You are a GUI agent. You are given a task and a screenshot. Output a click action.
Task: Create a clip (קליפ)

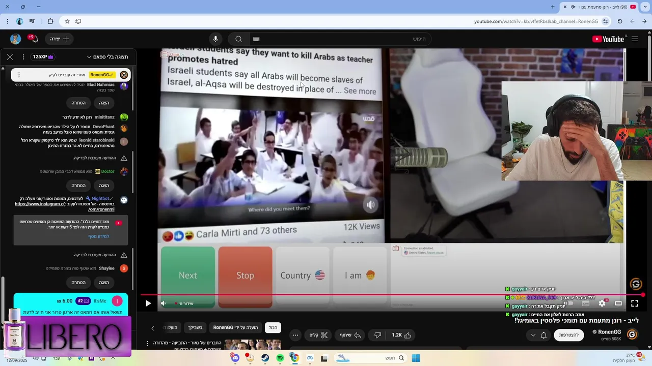pyautogui.click(x=319, y=335)
